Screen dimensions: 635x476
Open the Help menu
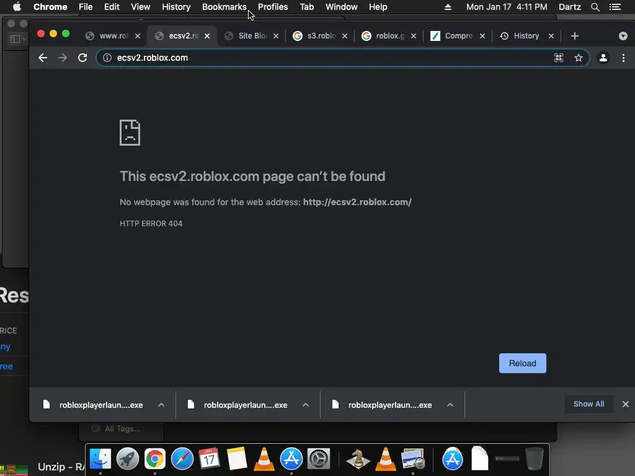coord(378,7)
